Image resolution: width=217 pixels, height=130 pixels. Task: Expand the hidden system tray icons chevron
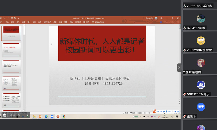[140, 117]
